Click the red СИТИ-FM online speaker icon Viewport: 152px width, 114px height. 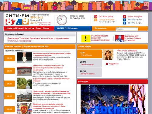point(96,16)
